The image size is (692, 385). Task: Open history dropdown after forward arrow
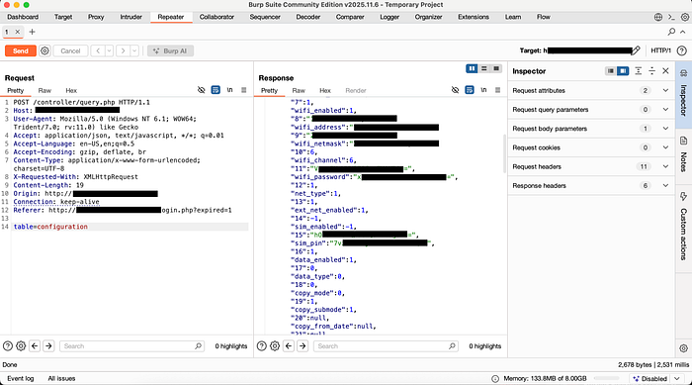(134, 50)
